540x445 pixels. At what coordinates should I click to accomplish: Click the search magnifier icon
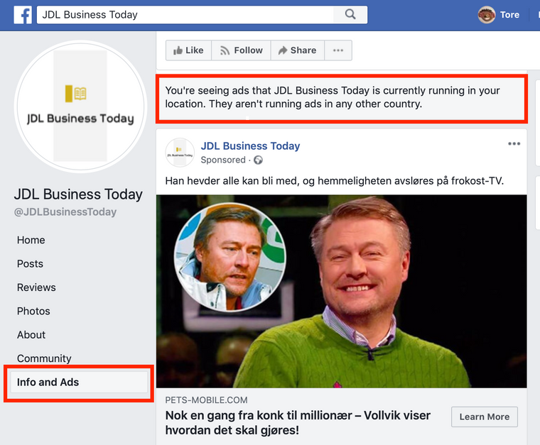(x=350, y=14)
